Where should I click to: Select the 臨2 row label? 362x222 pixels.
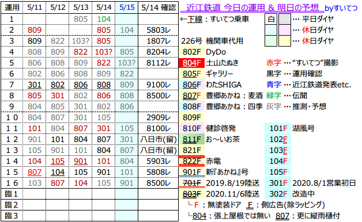pos(12,205)
